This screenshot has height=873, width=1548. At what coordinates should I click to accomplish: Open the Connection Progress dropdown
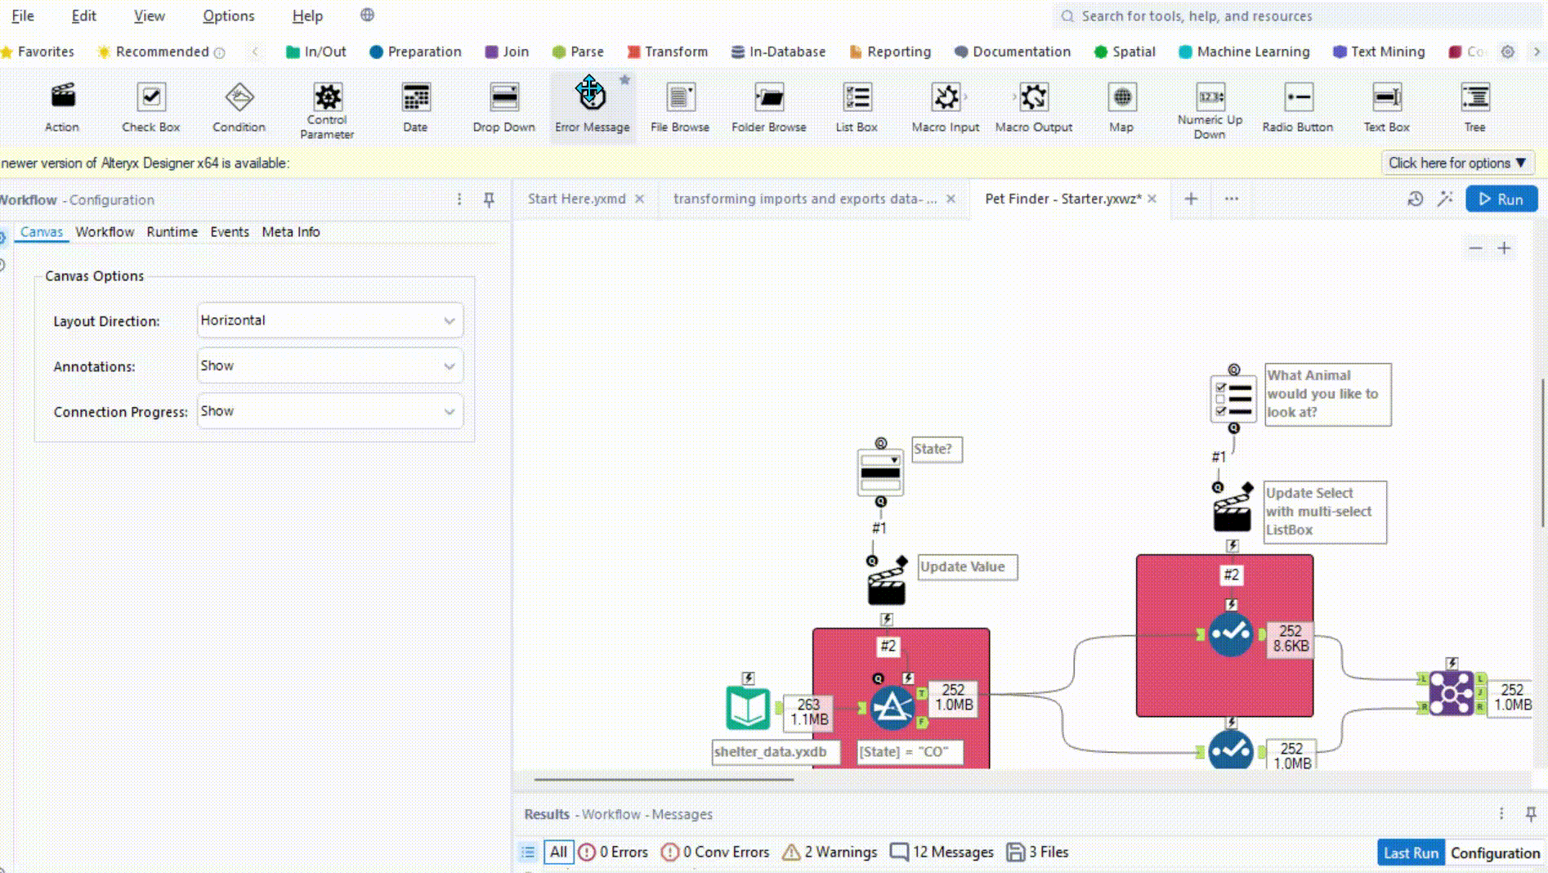pos(330,411)
